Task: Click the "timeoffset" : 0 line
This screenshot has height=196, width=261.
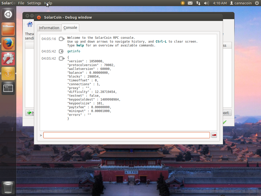Action: 83,80
